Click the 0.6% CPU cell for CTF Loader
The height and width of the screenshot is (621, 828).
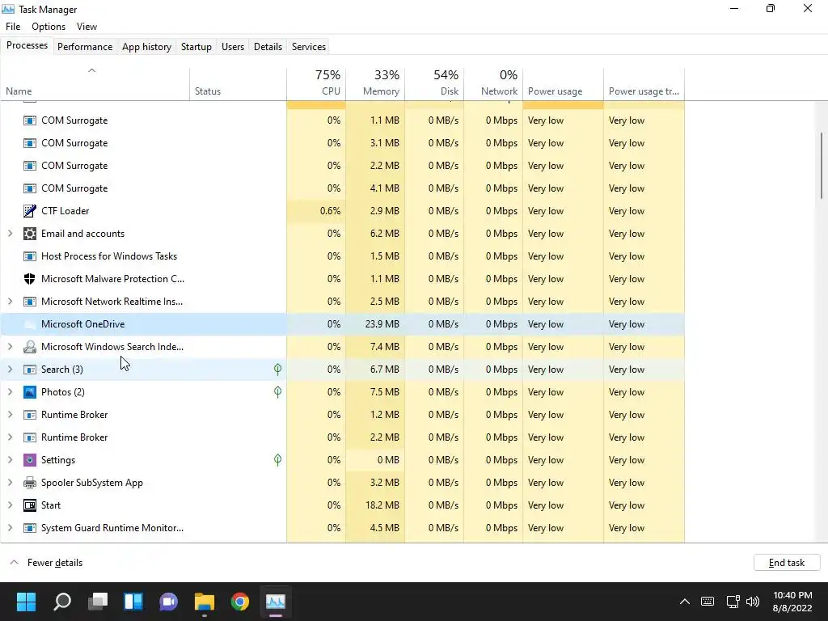(316, 211)
